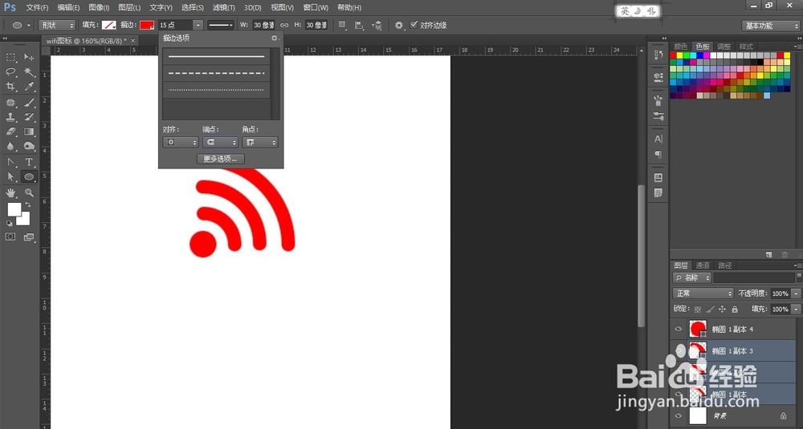Select the Blur tool
The width and height of the screenshot is (803, 429).
10,147
